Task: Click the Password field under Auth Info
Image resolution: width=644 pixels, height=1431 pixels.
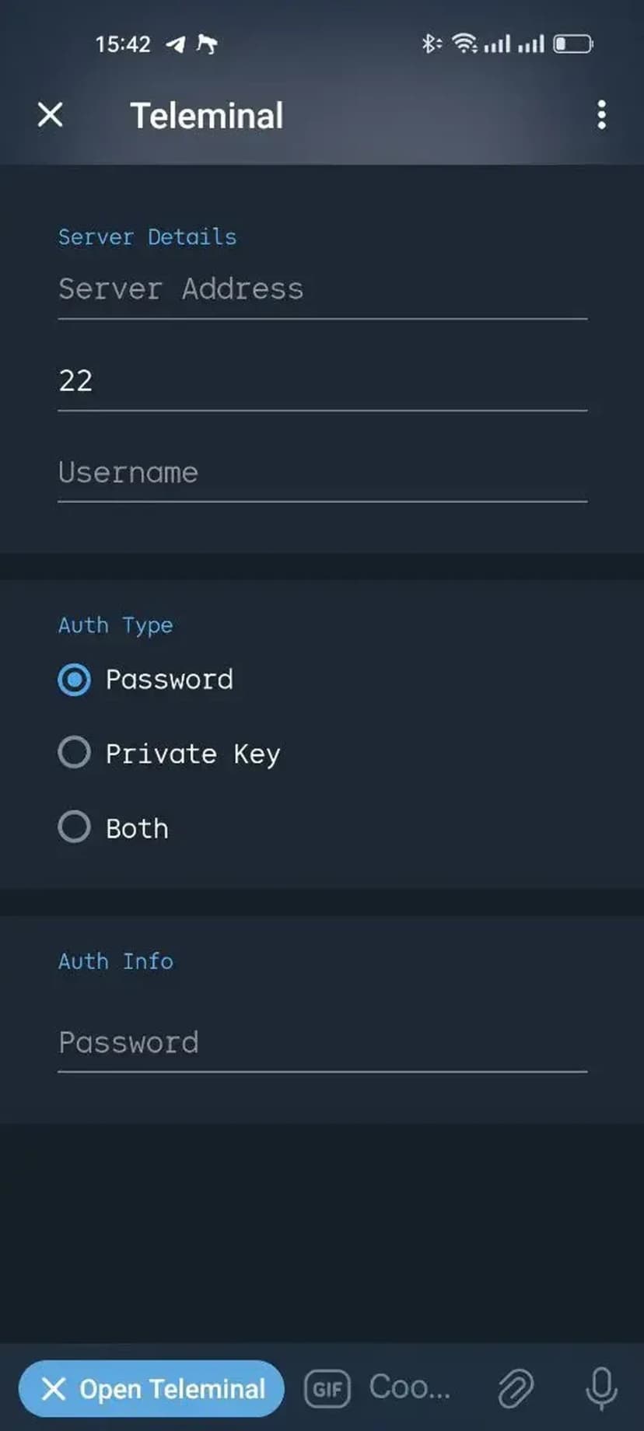Action: click(322, 1043)
